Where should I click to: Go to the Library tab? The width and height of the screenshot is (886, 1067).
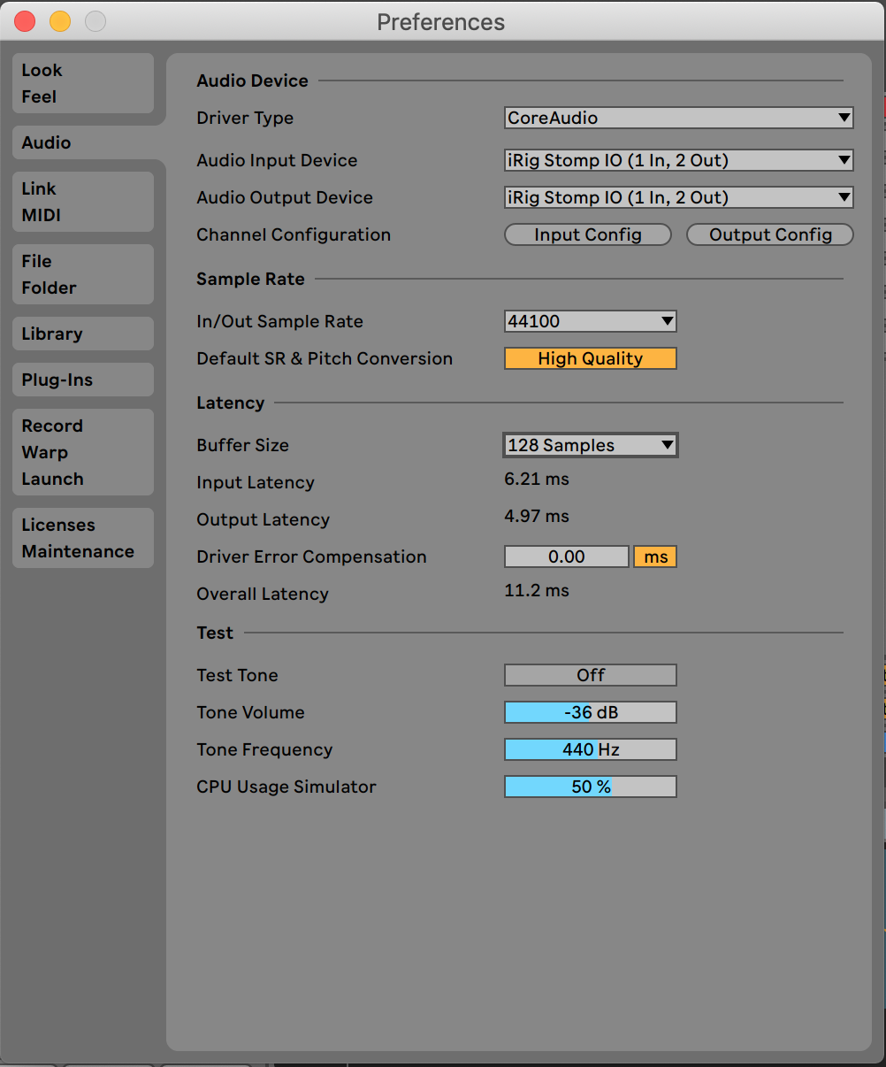pos(82,334)
